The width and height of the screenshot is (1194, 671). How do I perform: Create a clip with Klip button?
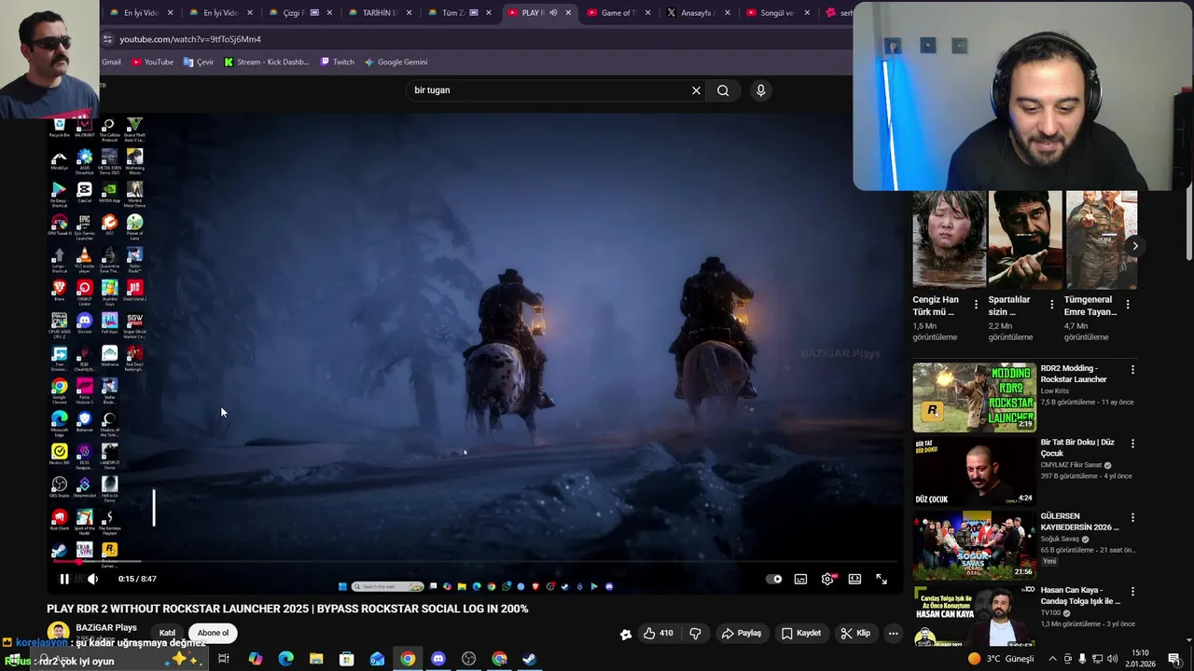pos(855,633)
